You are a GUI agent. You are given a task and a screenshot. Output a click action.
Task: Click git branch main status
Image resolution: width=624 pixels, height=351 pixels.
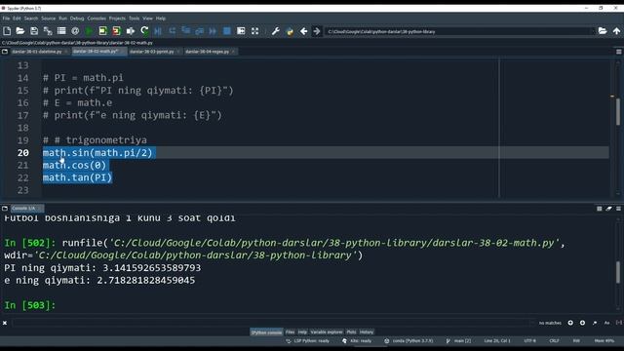(459, 341)
